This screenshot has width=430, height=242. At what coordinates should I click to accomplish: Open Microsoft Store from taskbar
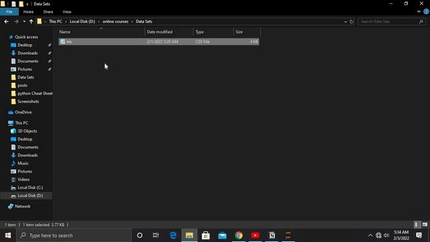click(206, 235)
